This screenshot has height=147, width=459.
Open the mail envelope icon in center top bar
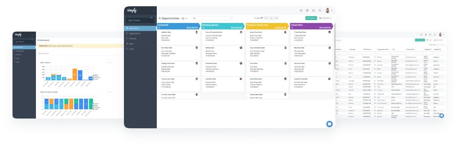[x=313, y=11]
